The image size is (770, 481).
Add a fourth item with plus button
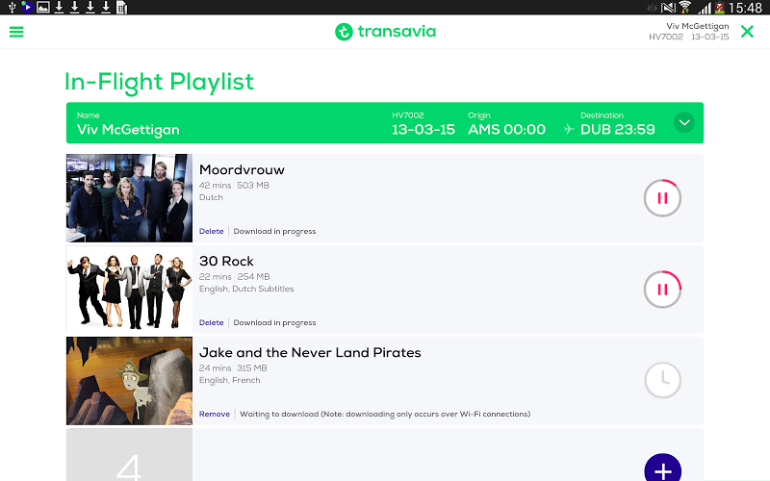coord(662,468)
